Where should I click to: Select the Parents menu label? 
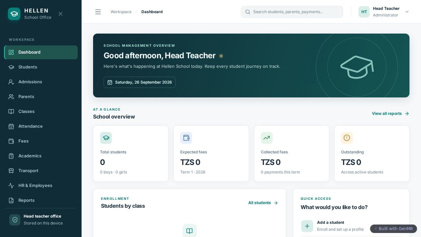[x=26, y=97]
